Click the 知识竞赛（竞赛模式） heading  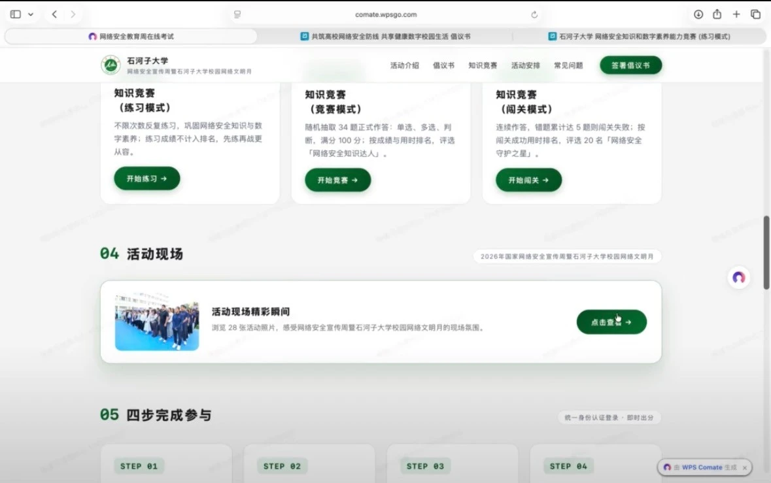pyautogui.click(x=334, y=102)
